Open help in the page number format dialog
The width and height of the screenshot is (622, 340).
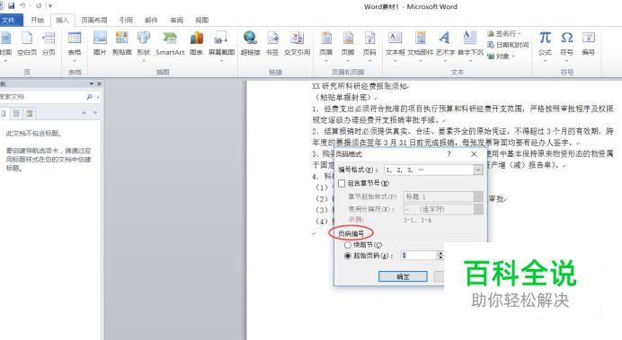pos(449,154)
